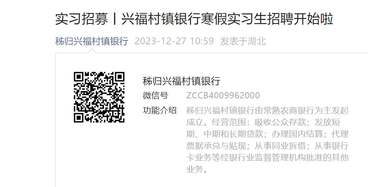Click the final 业务。 description line
368x187 pixels.
[x=197, y=169]
